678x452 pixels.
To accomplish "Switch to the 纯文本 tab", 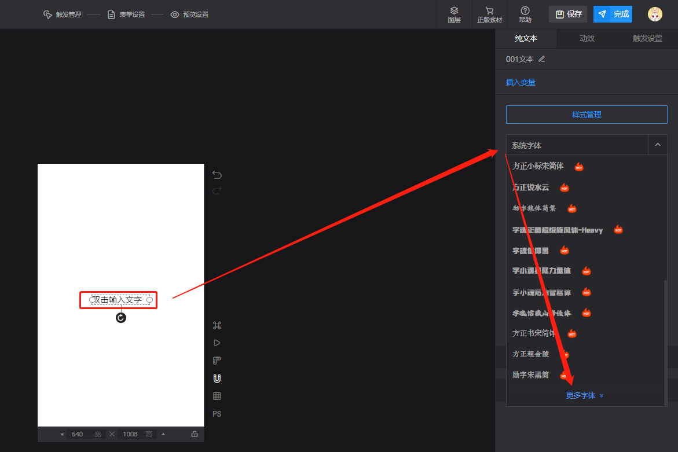I will [526, 38].
